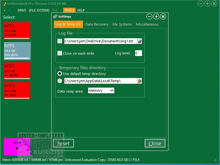Viewport: 220px width, 165px height.
Task: Toggle Close on each write checkbox
Action: [x=60, y=53]
